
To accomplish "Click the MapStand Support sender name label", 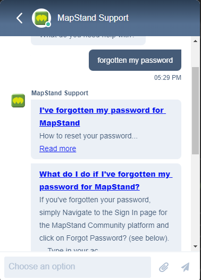I will [60, 93].
